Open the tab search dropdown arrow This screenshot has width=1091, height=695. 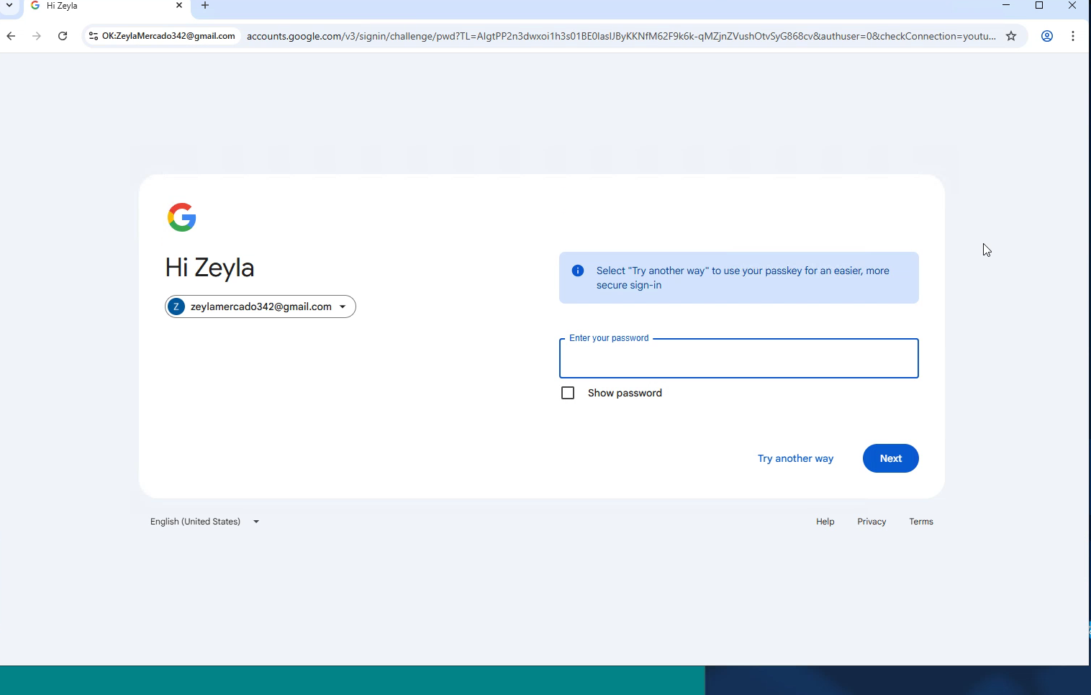click(9, 6)
